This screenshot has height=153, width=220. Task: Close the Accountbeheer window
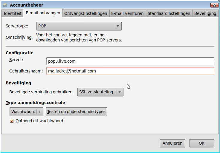coord(214,5)
